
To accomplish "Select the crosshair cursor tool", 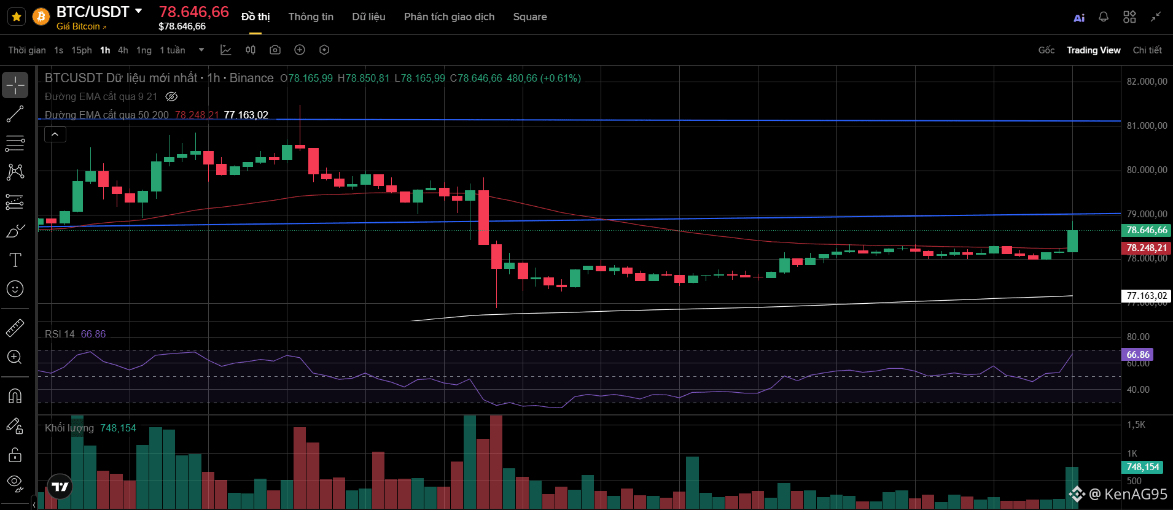I will point(15,85).
